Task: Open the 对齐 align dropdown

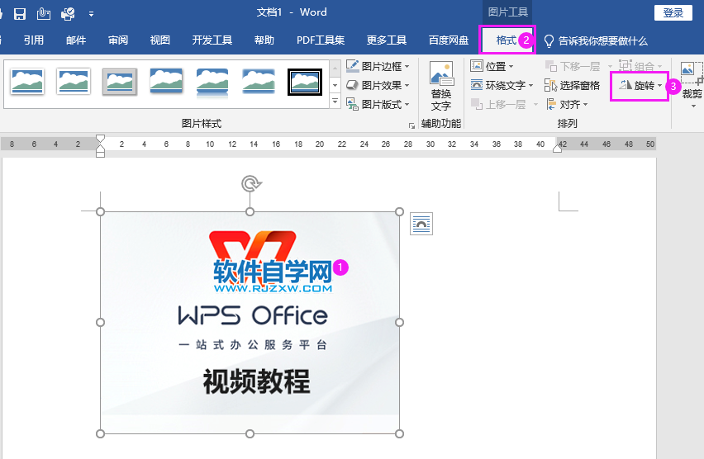Action: tap(567, 105)
